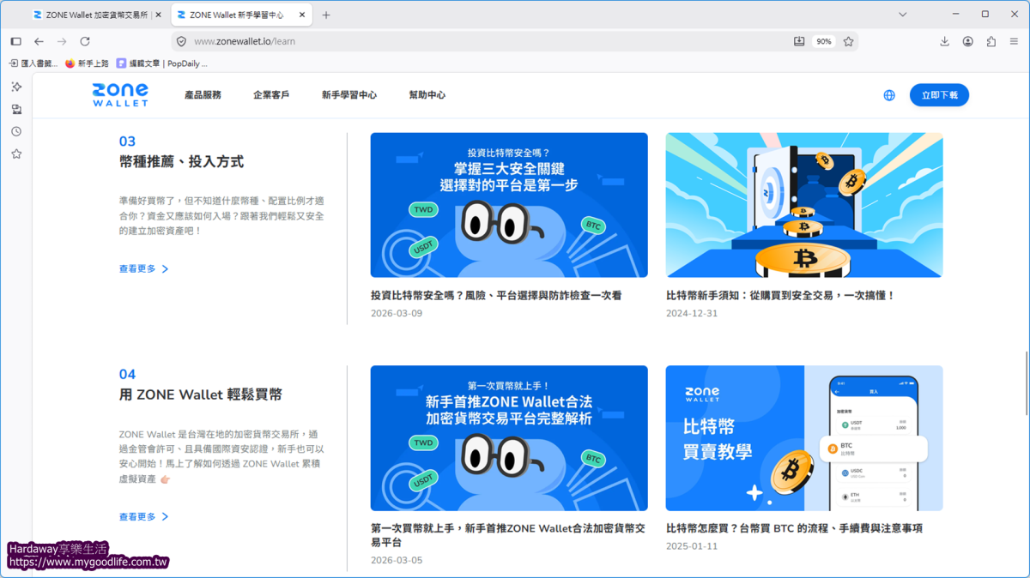
Task: Click the 用 ZONE Wallet 輕鬆買幣 heading
Action: 201,394
